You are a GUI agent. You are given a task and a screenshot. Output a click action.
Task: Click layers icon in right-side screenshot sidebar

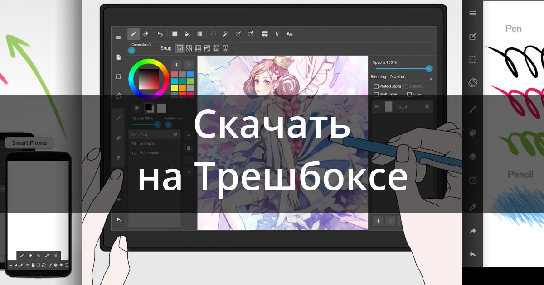pos(473,157)
